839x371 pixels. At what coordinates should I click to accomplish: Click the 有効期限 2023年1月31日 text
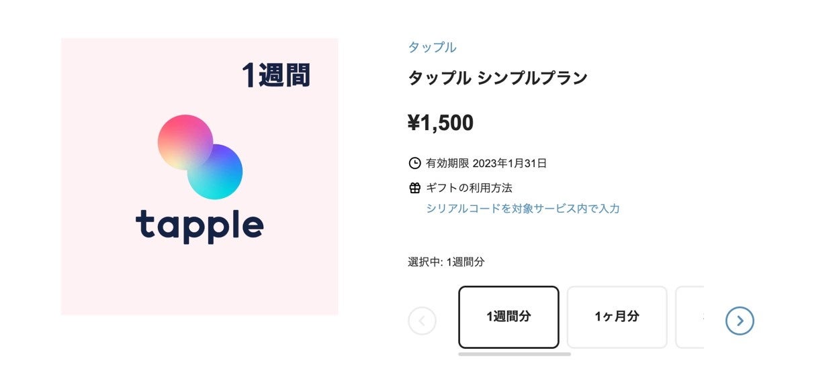486,163
